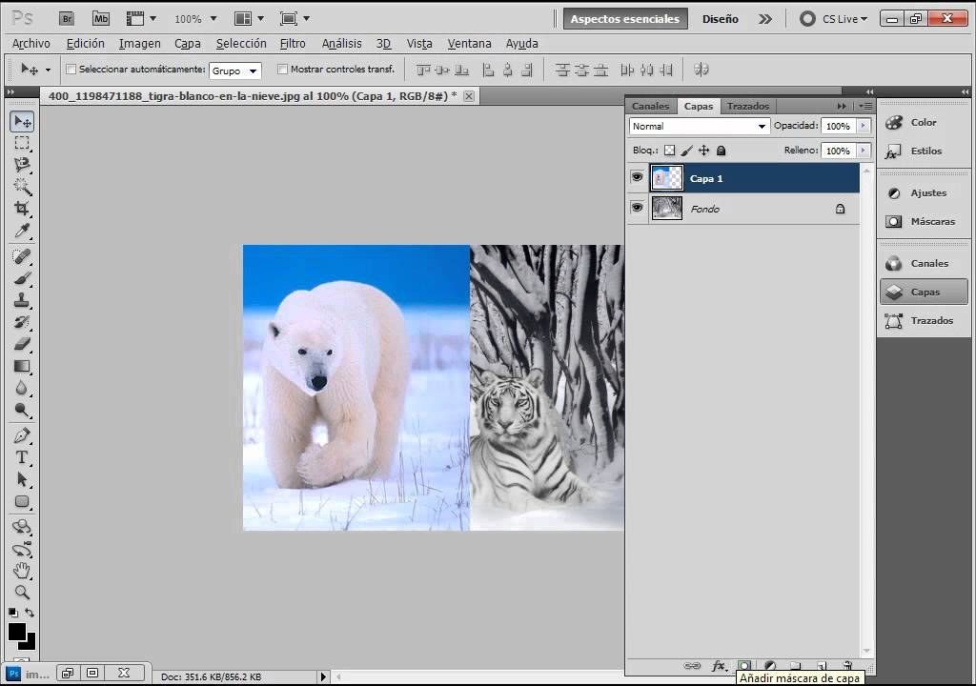Screen dimensions: 976x686
Task: Launch Mini Bridge from top bar
Action: coord(100,19)
